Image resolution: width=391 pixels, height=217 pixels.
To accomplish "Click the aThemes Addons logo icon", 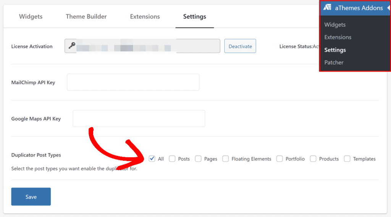I will click(x=327, y=8).
